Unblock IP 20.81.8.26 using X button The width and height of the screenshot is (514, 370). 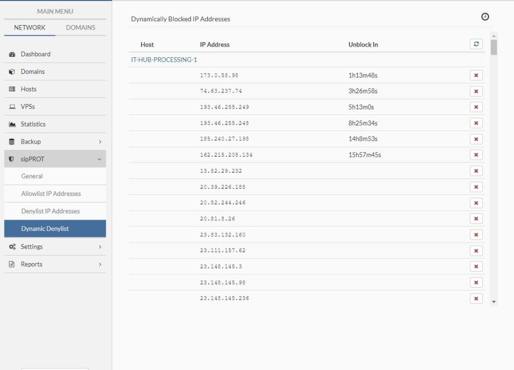point(476,219)
